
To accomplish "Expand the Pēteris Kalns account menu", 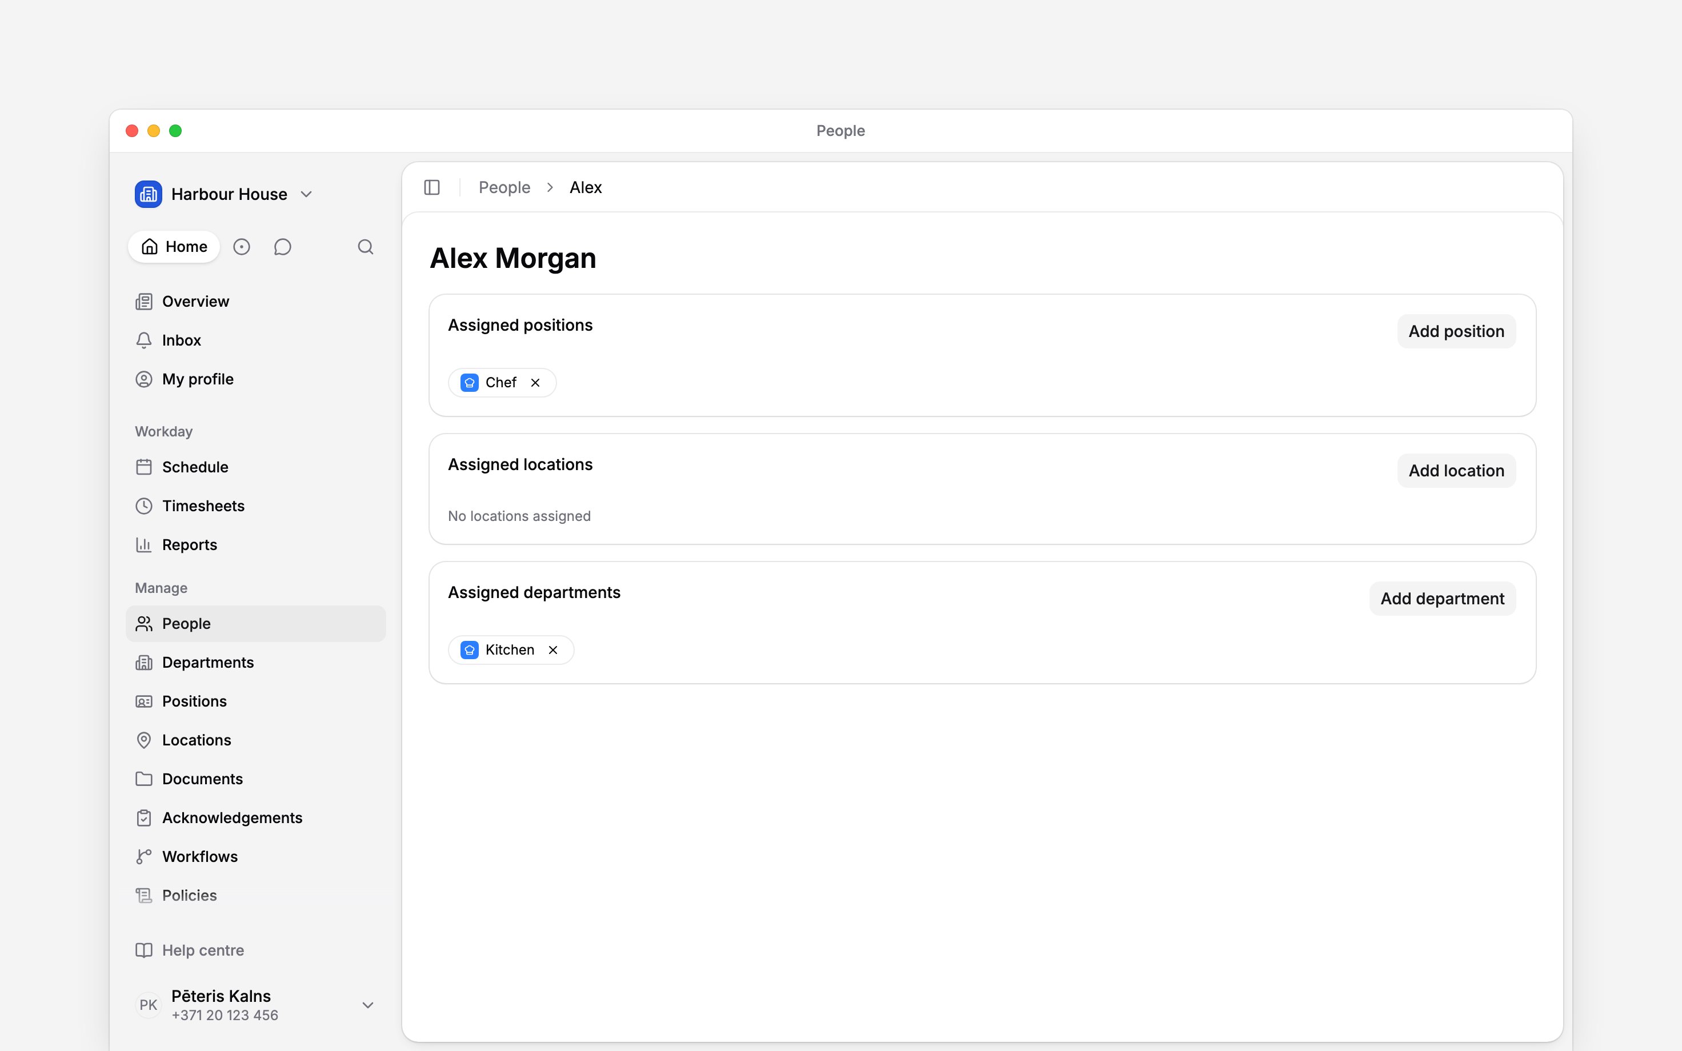I will coord(369,1005).
